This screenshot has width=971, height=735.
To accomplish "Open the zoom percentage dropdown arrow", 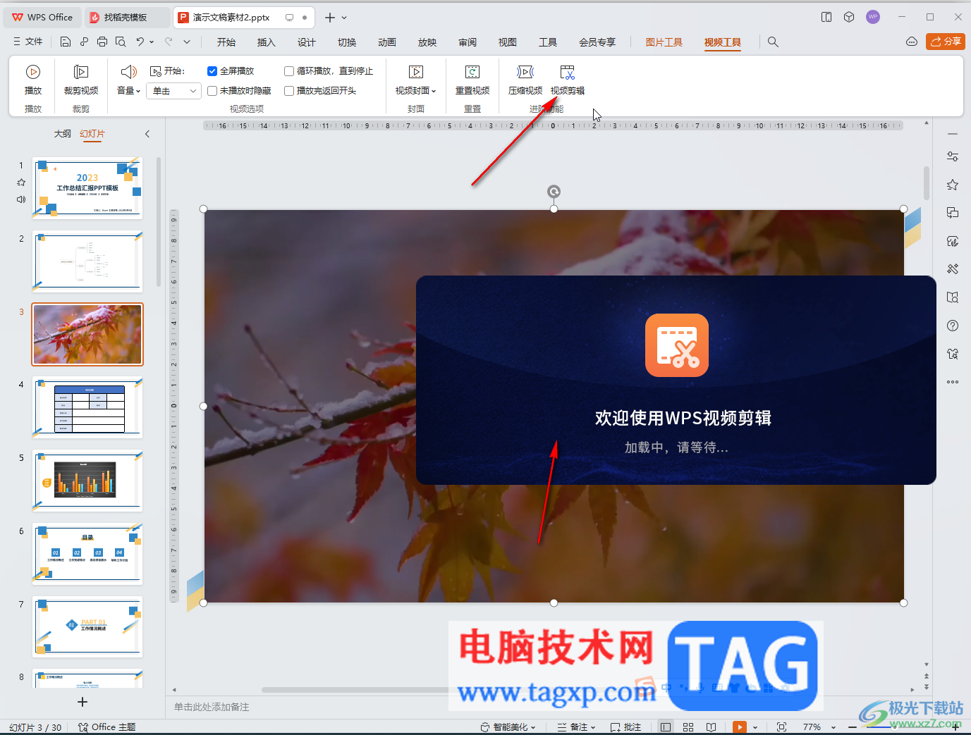I will tap(833, 727).
